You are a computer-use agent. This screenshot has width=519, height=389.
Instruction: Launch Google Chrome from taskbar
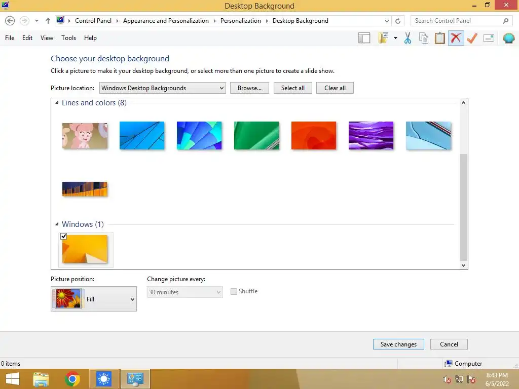click(72, 379)
